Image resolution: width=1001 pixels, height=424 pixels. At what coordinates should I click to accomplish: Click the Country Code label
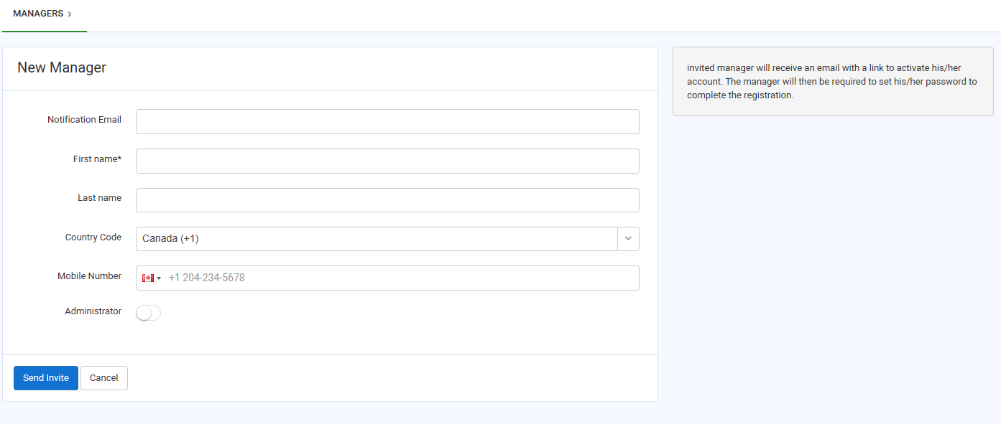93,237
